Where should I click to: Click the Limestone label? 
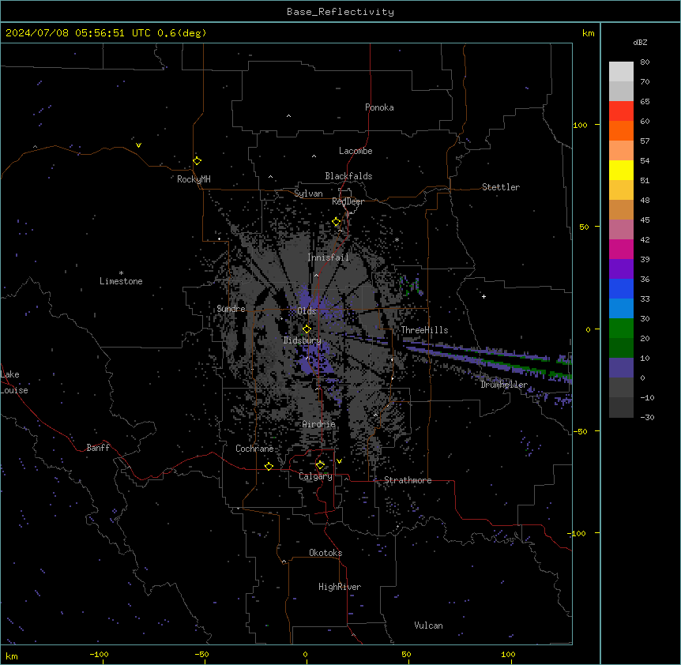click(121, 281)
